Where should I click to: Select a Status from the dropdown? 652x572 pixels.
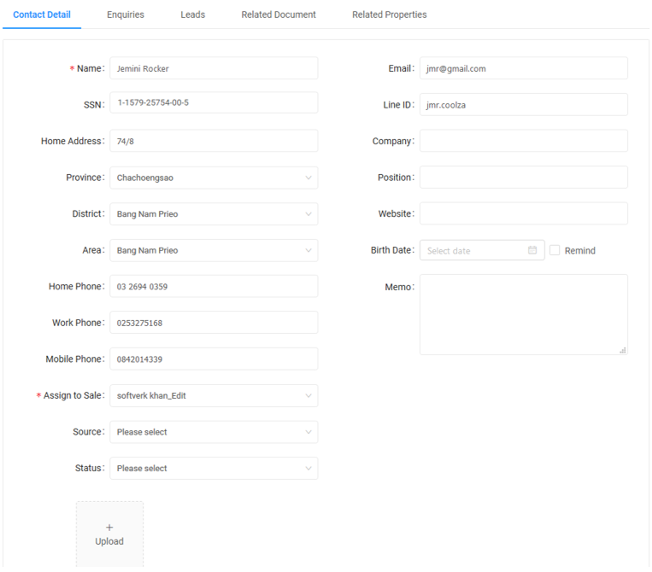[x=214, y=469]
